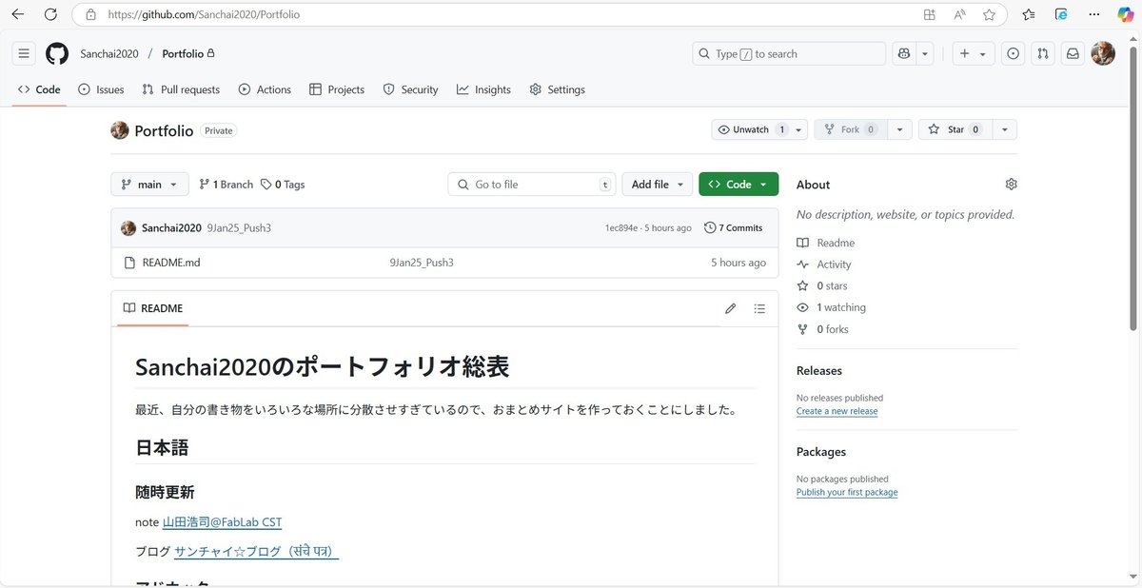Switch to the Pull requests tab
Viewport: 1142px width, 588px height.
pyautogui.click(x=181, y=89)
